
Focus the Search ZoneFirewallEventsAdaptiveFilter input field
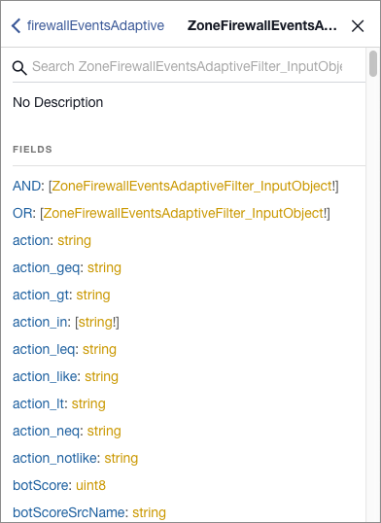coord(188,67)
